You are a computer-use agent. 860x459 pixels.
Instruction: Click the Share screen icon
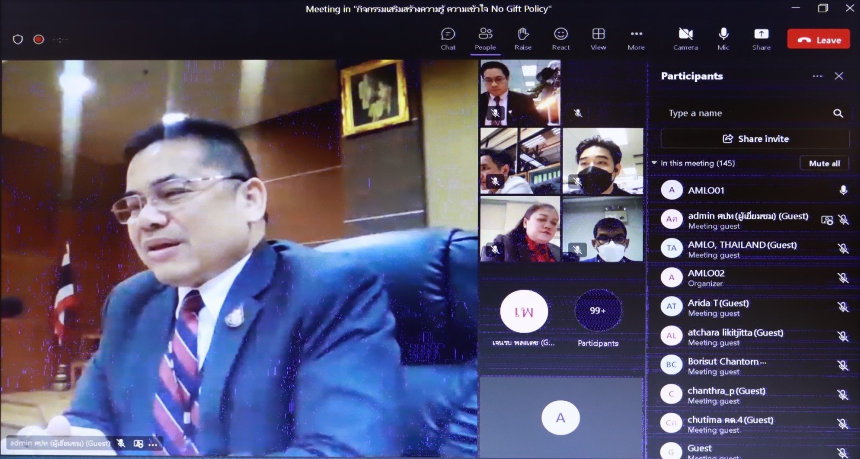(x=761, y=38)
